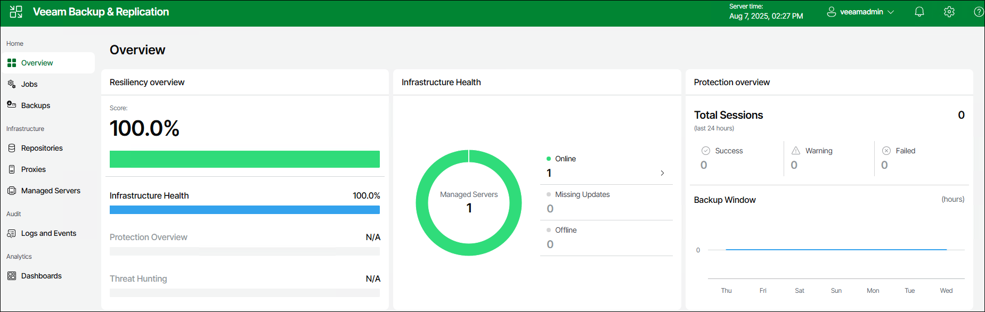The width and height of the screenshot is (985, 312).
Task: Click the Warning label in Protection overview
Action: coord(819,151)
